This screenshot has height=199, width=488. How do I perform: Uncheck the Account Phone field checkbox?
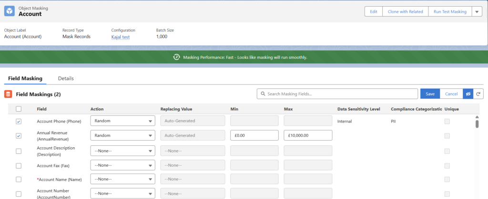[19, 121]
